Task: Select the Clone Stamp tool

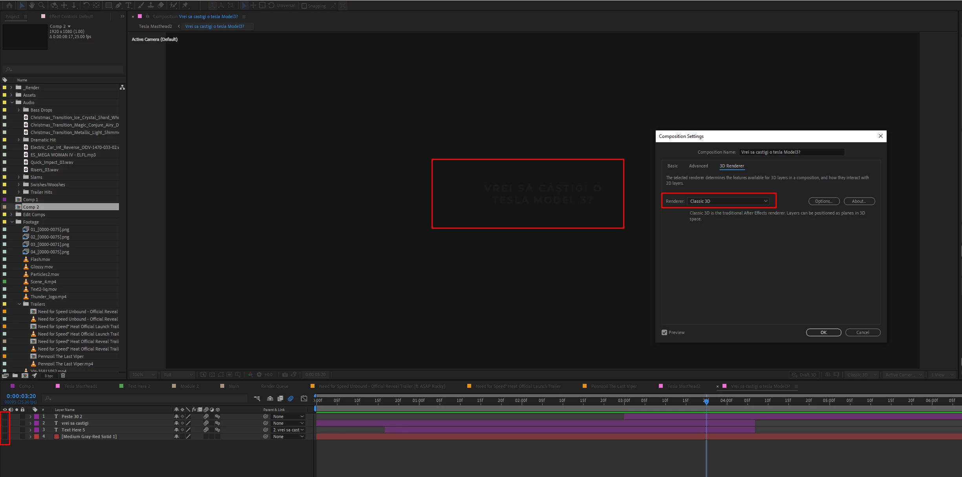Action: (151, 5)
